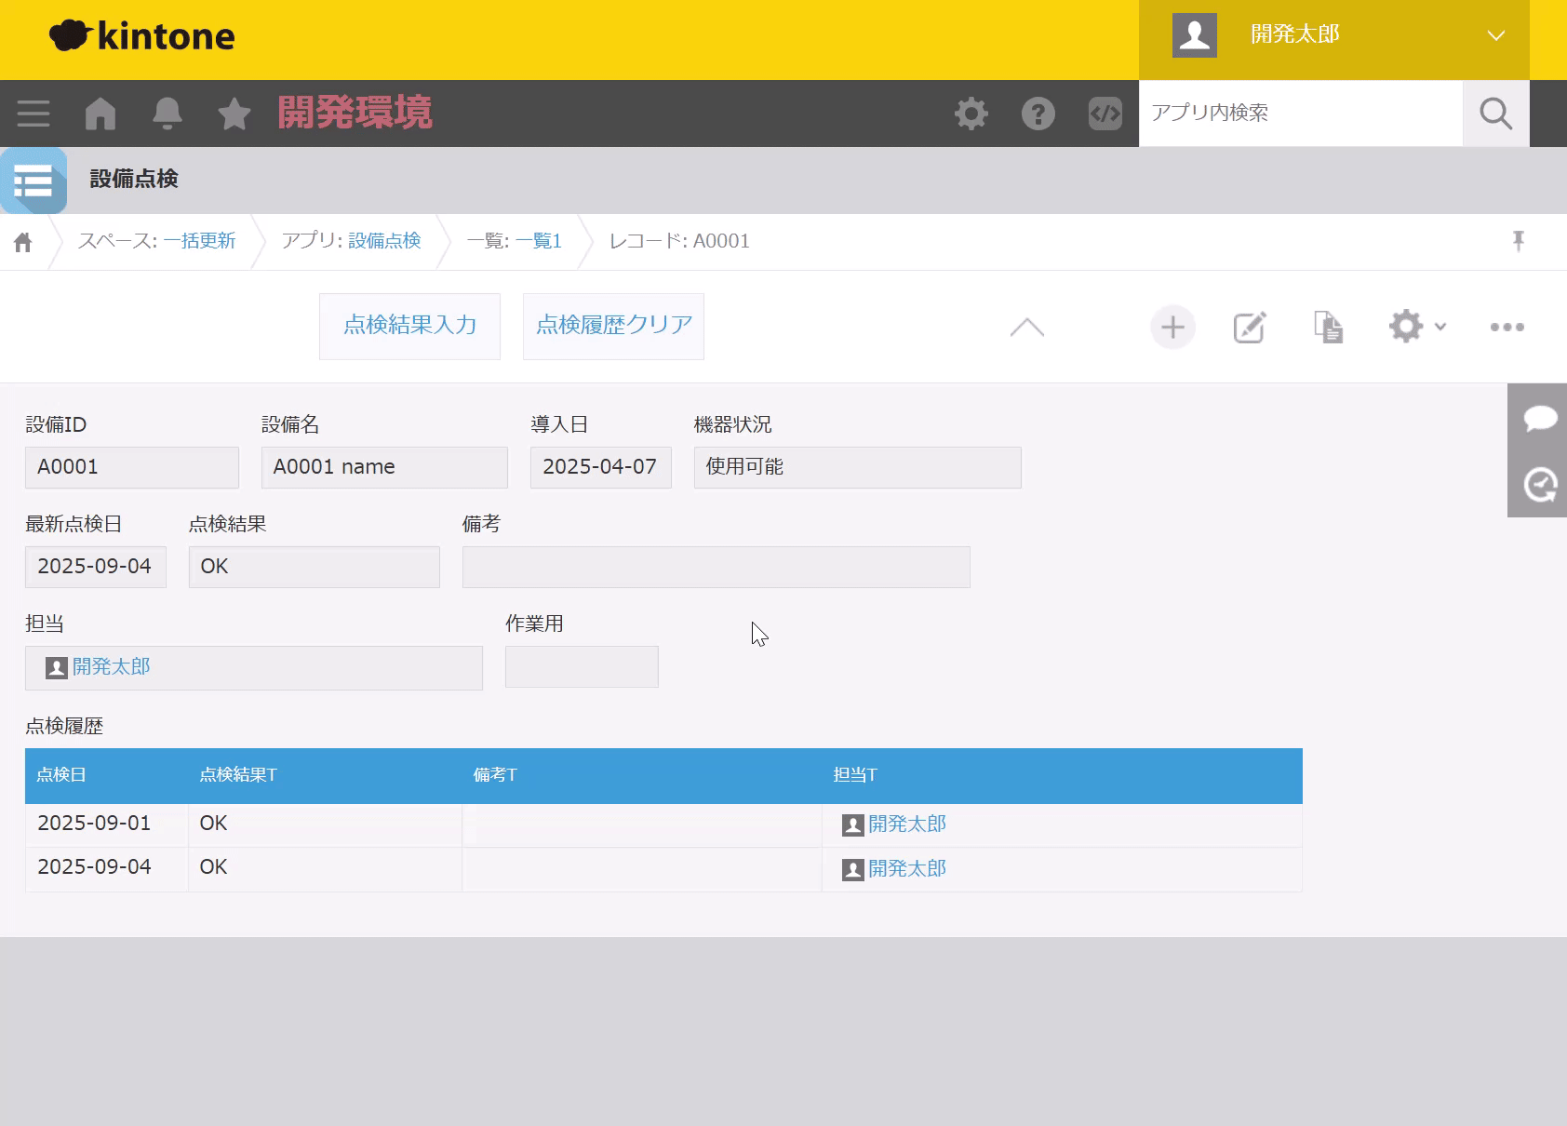Go to previous record using up chevron
This screenshot has height=1126, width=1567.
[1027, 328]
